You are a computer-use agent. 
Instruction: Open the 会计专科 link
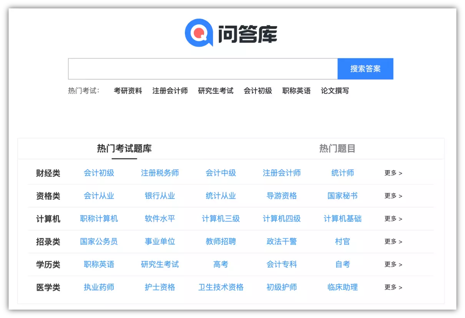point(282,264)
